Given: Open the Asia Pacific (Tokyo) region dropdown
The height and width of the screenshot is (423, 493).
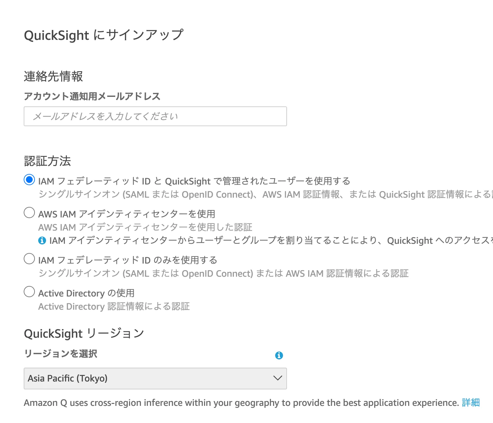Looking at the screenshot, I should [155, 379].
